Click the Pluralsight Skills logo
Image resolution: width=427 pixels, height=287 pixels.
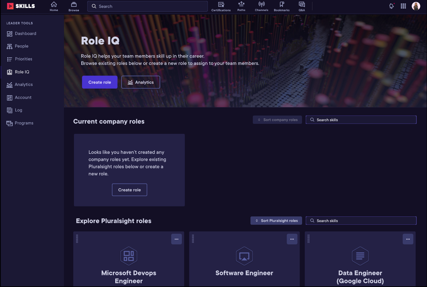21,6
